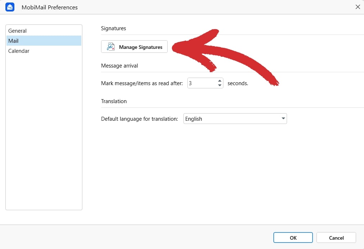Click the signature pen icon on Manage Signatures

(x=110, y=46)
